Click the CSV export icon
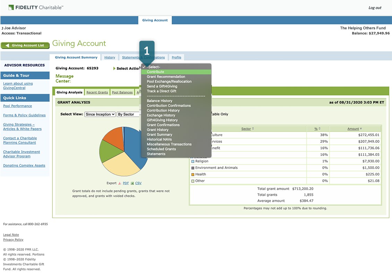This screenshot has height=273, width=392. point(132,183)
